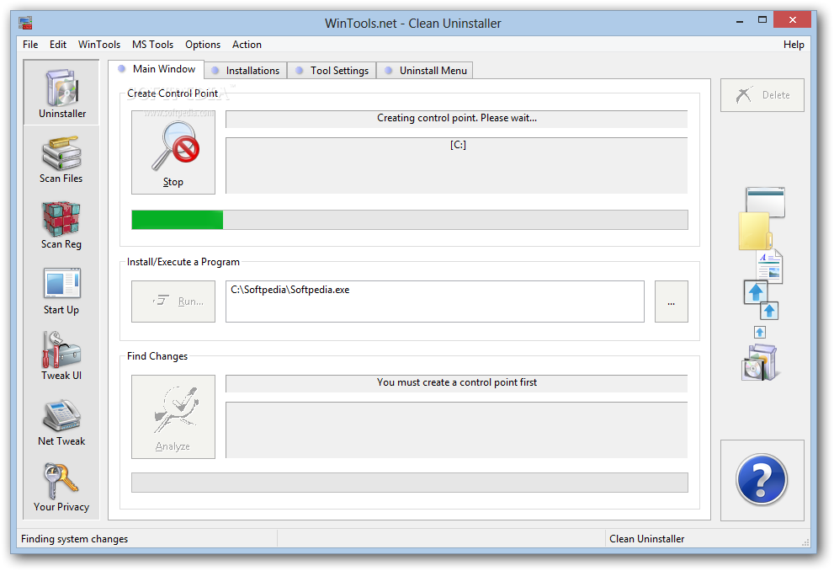834x571 pixels.
Task: Switch to the Tool Settings tab
Action: 332,70
